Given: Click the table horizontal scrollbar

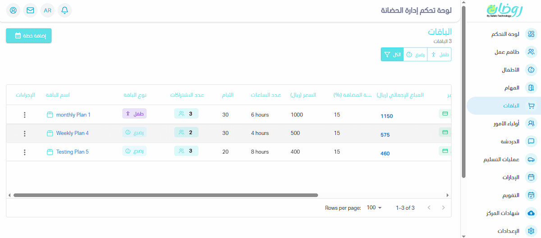Looking at the screenshot, I should 165,195.
